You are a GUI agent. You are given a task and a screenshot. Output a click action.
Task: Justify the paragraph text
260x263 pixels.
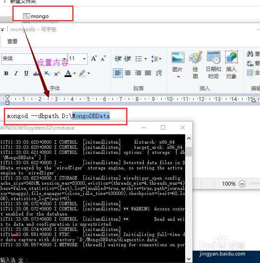(x=148, y=73)
